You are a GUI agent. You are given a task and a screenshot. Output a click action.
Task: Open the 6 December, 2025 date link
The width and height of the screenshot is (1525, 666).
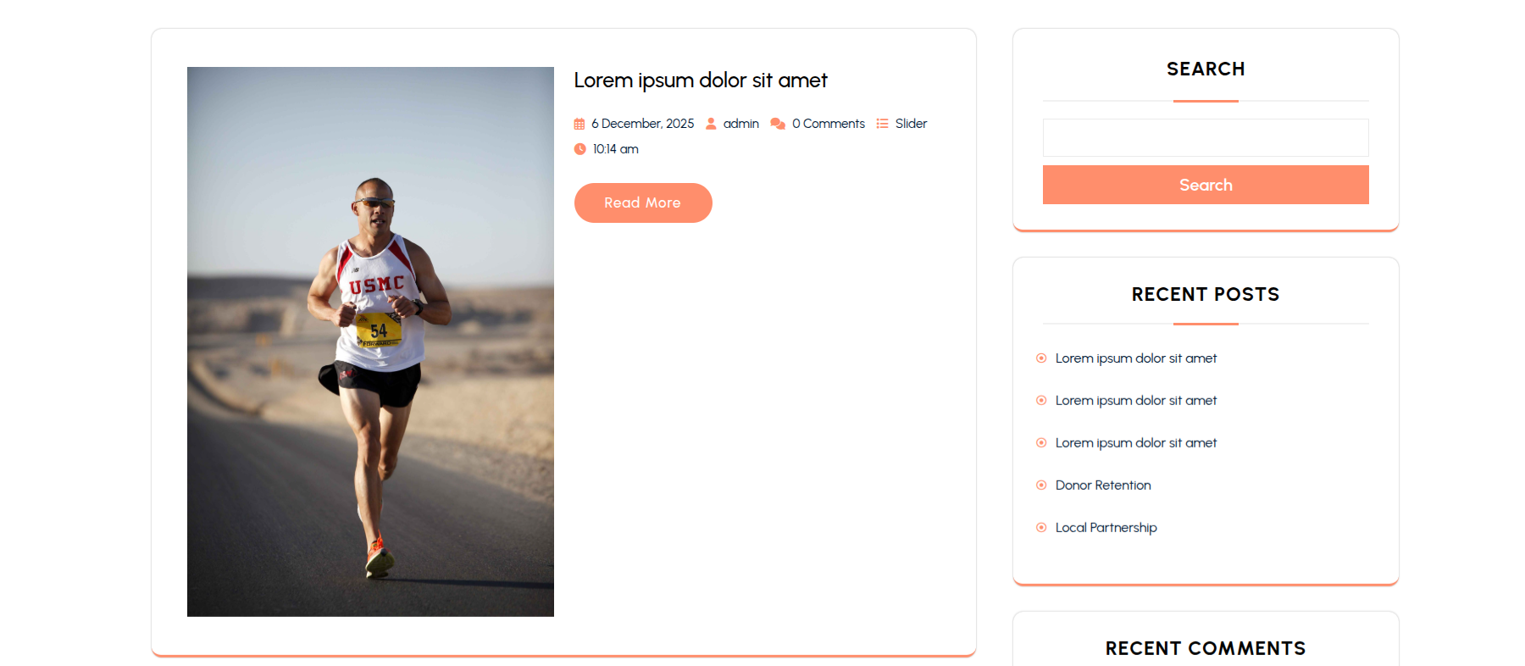point(643,124)
